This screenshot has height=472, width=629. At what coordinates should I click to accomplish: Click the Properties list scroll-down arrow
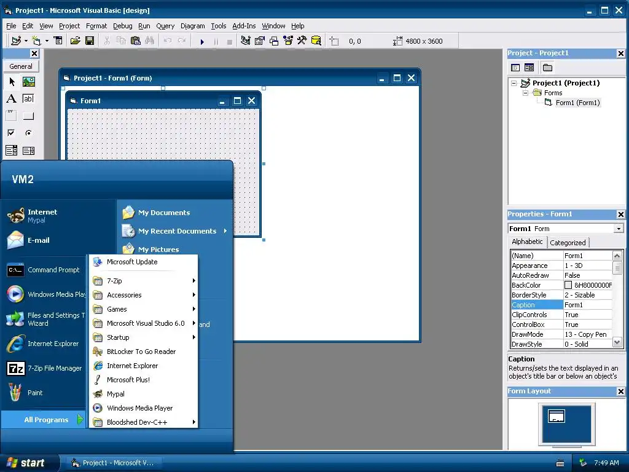[x=617, y=343]
